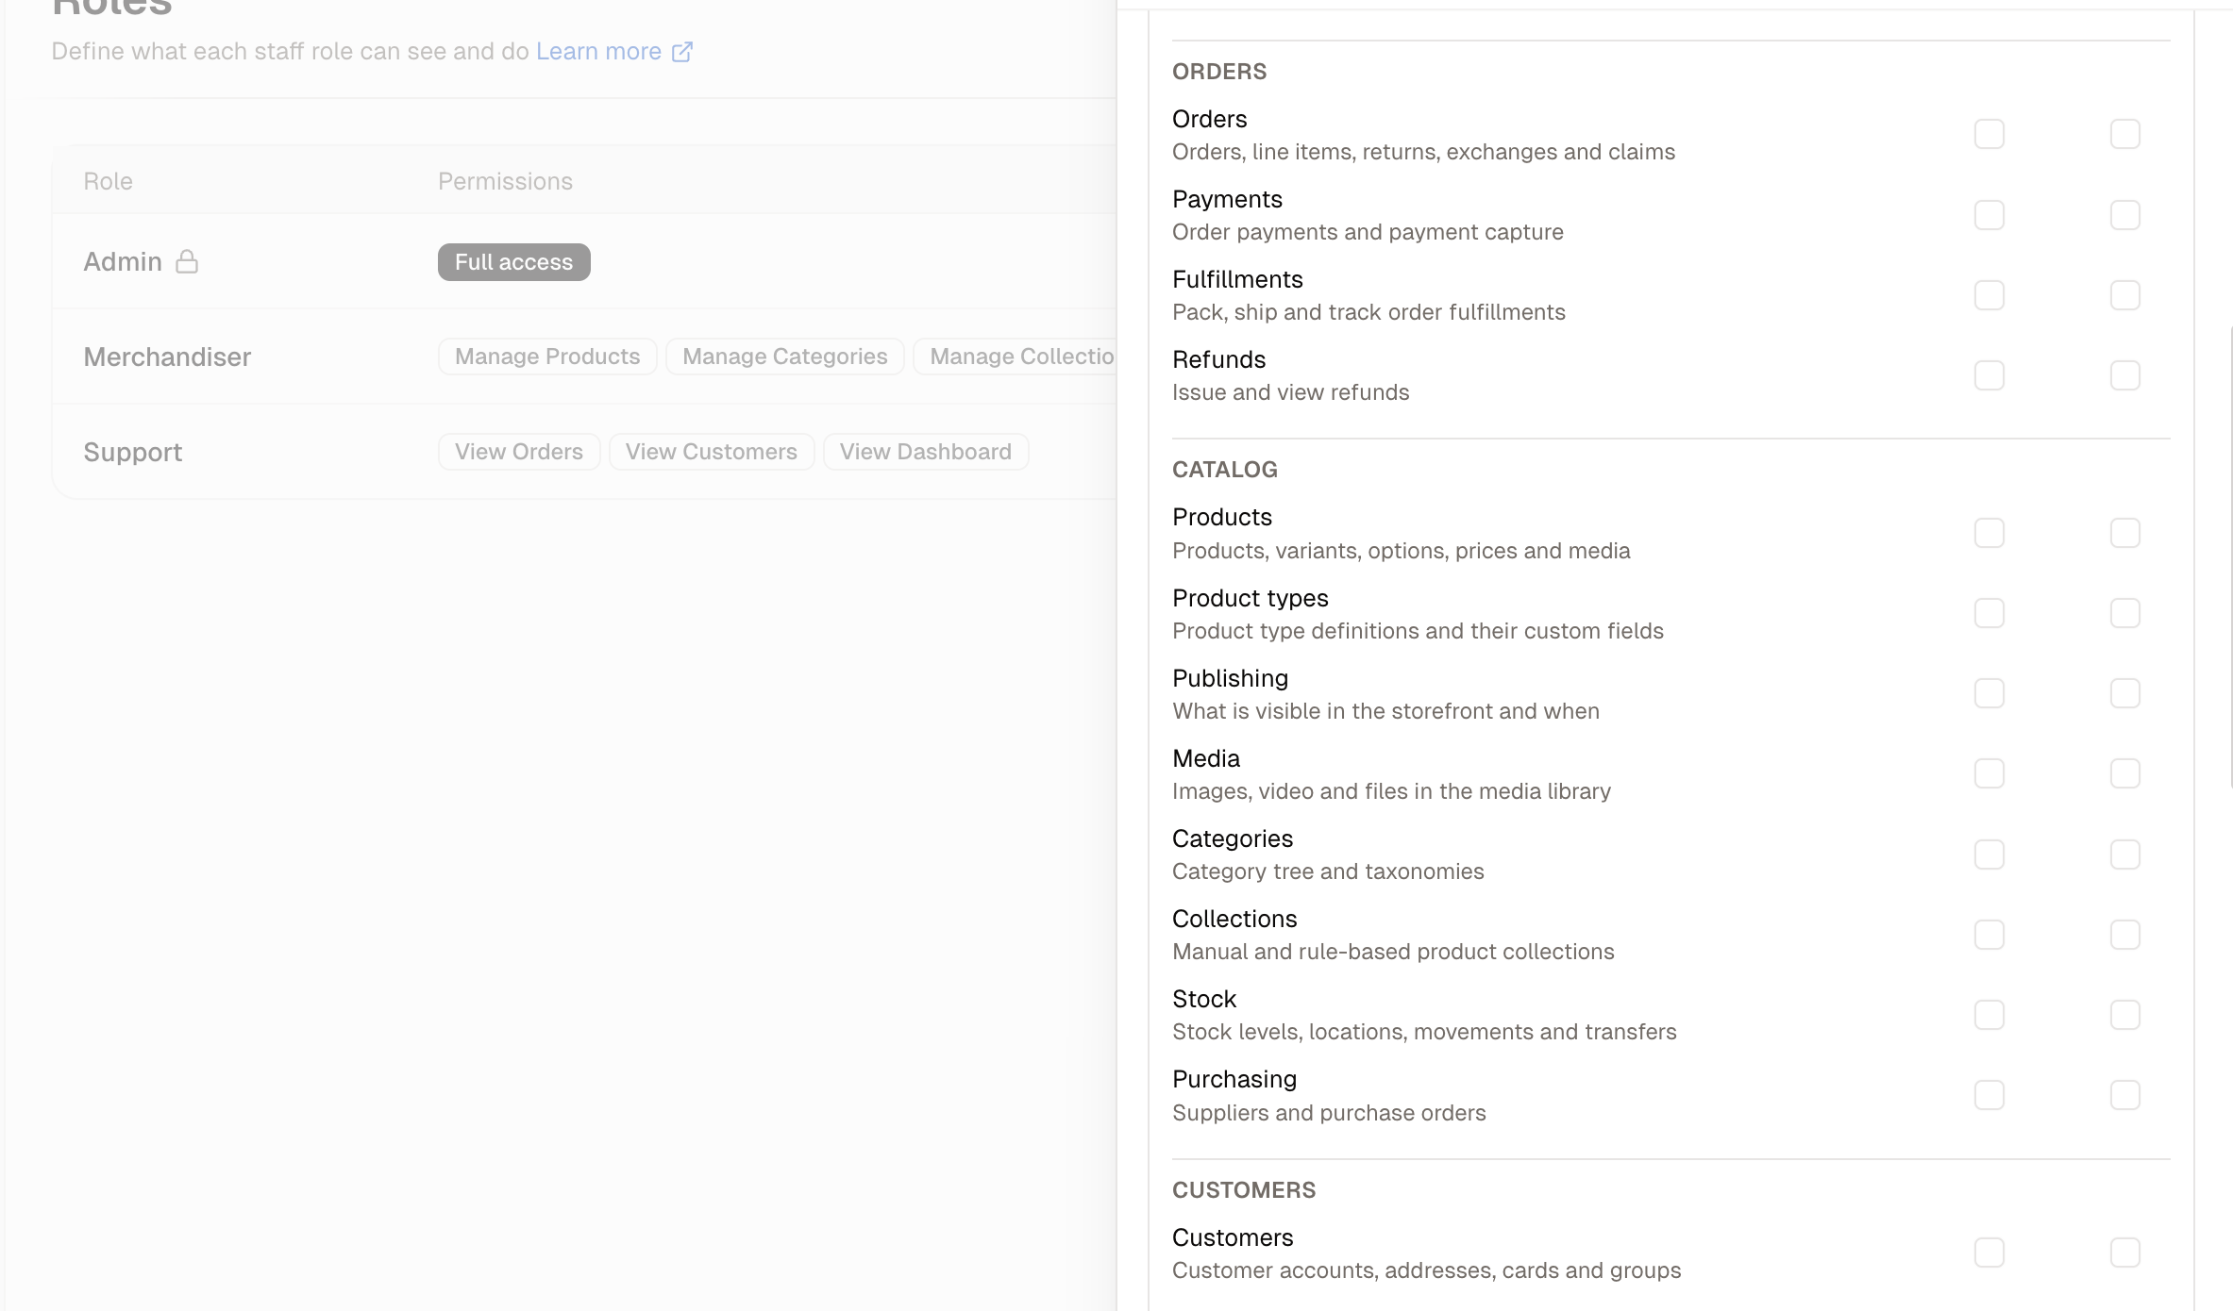Tick the left checkbox for Customers

(1990, 1253)
